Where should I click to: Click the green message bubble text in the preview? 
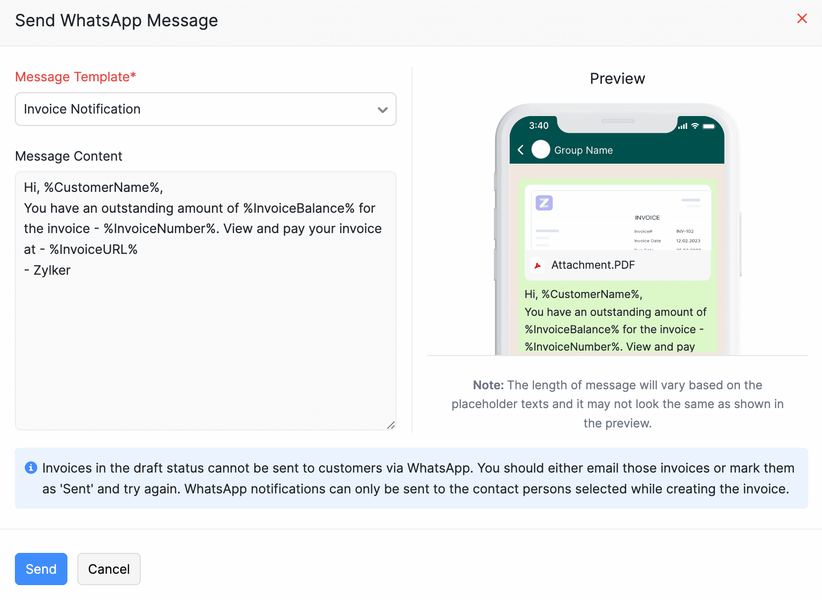tap(615, 320)
